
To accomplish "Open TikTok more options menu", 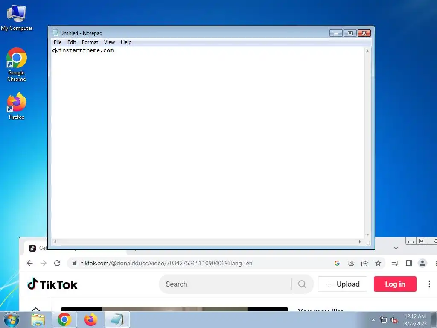I will click(x=429, y=284).
